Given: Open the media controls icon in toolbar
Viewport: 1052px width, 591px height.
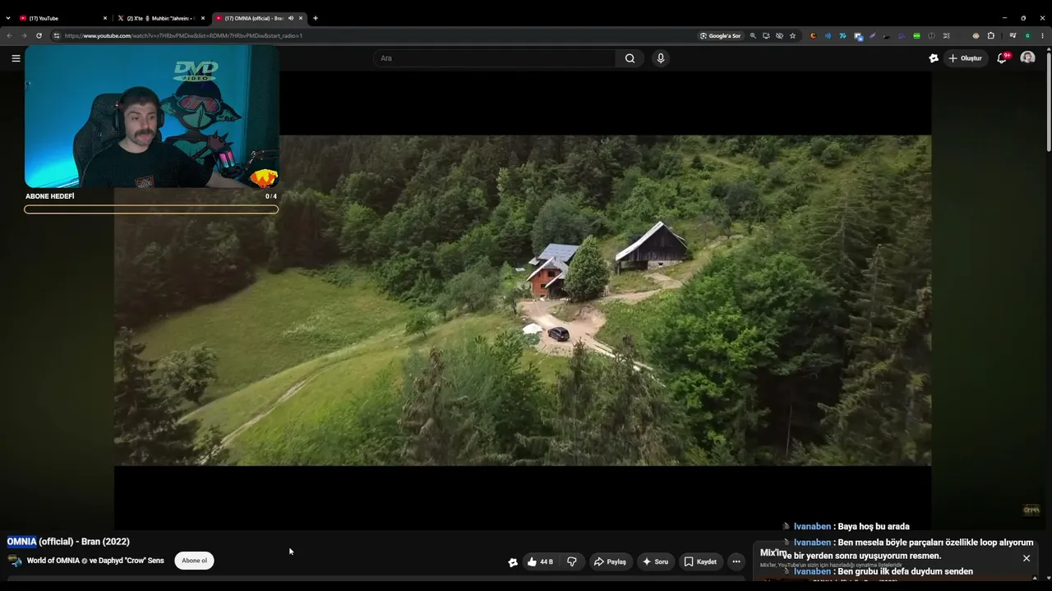Looking at the screenshot, I should (1013, 35).
